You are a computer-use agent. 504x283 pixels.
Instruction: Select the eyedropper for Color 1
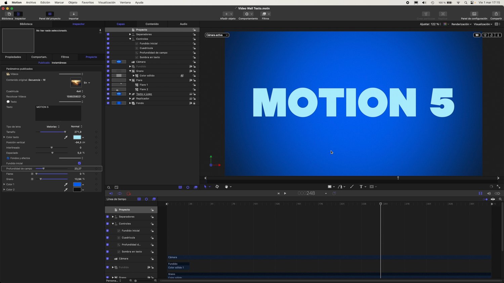tap(66, 184)
